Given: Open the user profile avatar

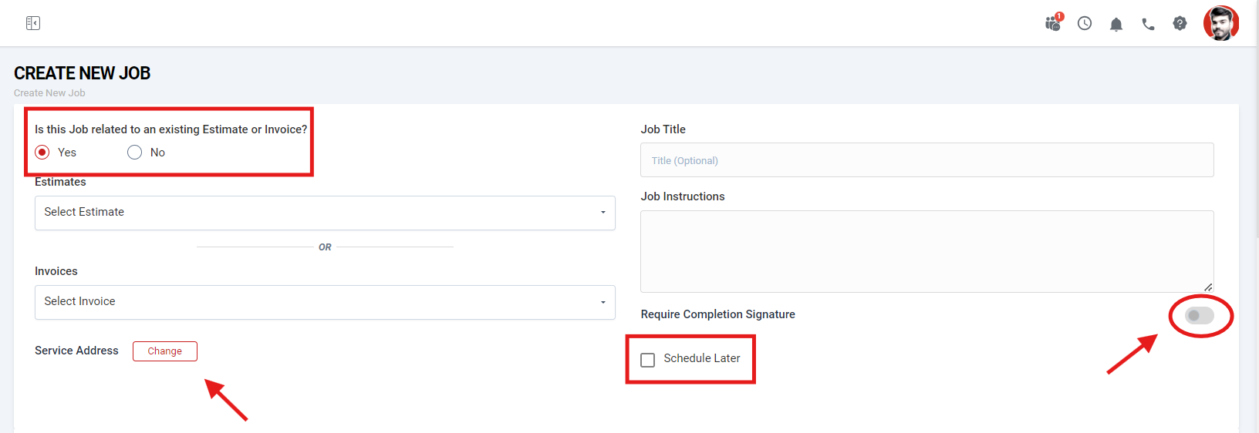Looking at the screenshot, I should 1220,23.
